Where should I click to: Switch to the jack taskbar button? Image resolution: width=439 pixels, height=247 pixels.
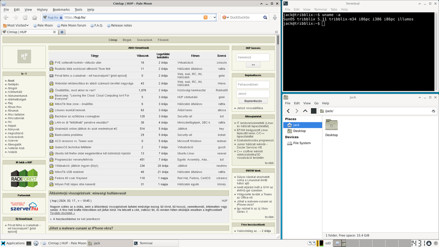pyautogui.click(x=110, y=243)
